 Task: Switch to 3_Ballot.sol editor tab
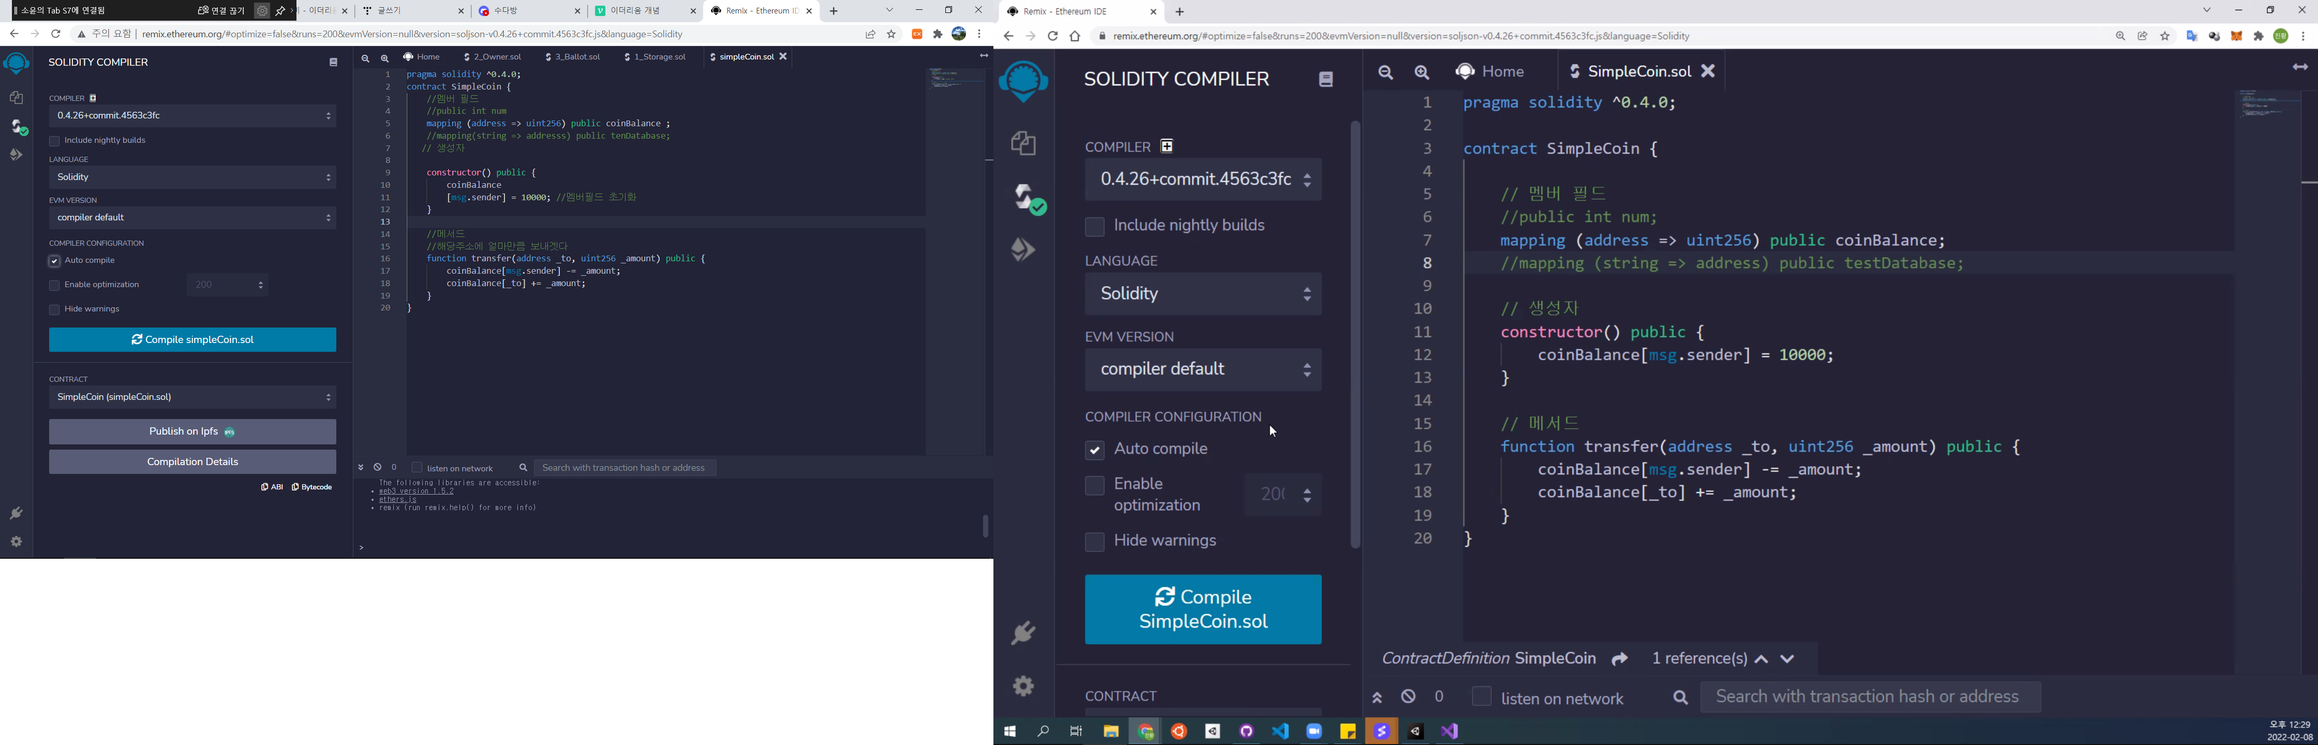pyautogui.click(x=574, y=57)
